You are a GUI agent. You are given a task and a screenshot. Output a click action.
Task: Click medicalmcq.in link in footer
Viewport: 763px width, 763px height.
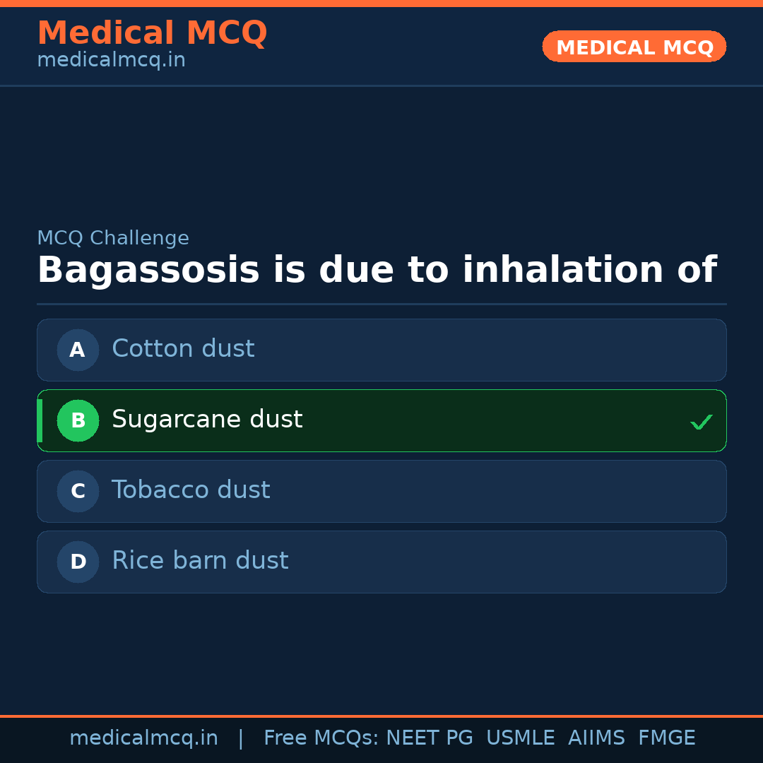[x=143, y=737]
